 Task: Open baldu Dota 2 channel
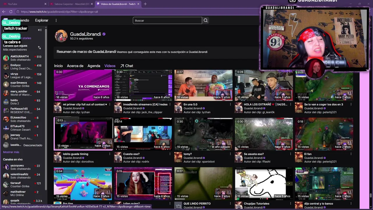(x=23, y=102)
